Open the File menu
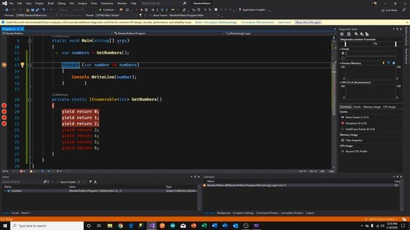The width and height of the screenshot is (410, 230). 12,3
